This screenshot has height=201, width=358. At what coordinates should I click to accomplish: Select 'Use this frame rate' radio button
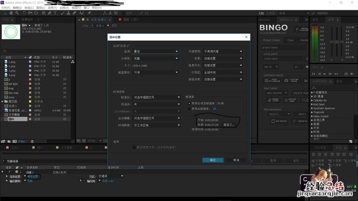click(189, 109)
